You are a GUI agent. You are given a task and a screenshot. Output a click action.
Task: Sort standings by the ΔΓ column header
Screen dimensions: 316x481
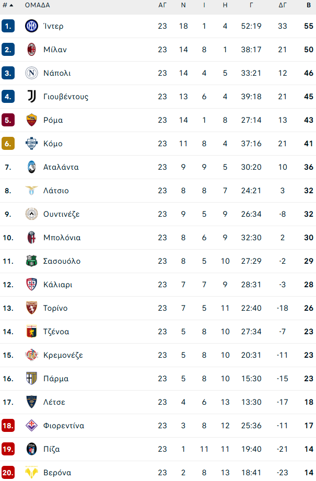283,5
